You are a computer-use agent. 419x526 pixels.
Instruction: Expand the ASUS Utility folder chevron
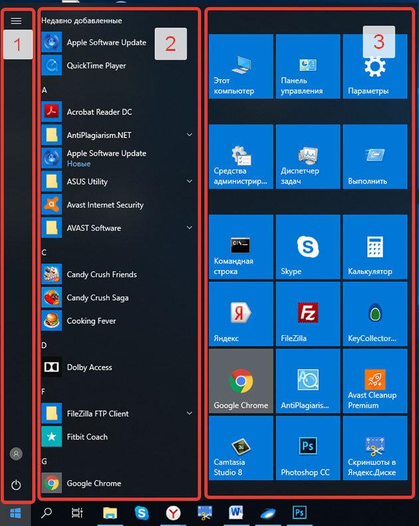pos(190,181)
